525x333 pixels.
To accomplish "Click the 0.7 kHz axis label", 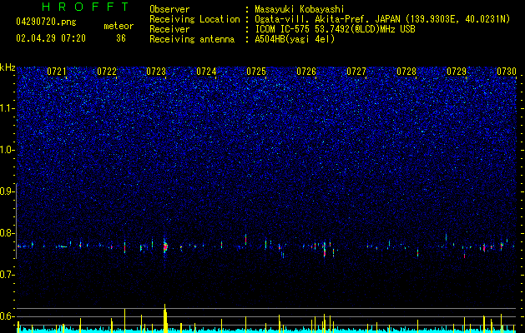I will (x=7, y=275).
